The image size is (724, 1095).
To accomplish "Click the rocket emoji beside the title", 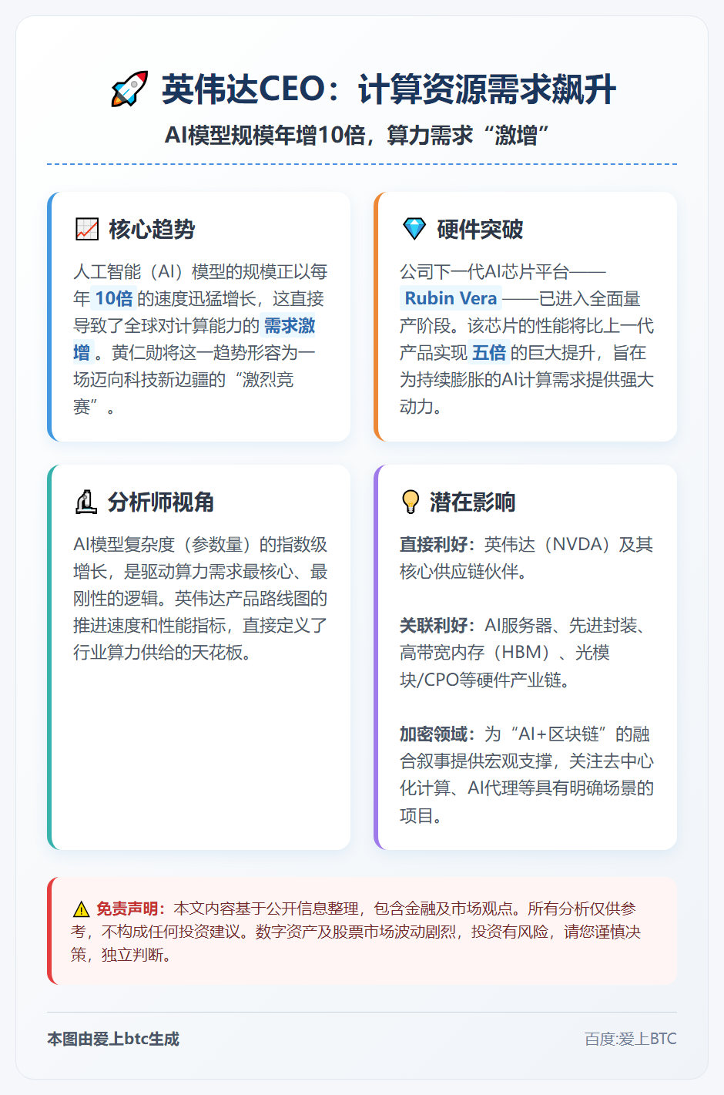I will point(129,89).
